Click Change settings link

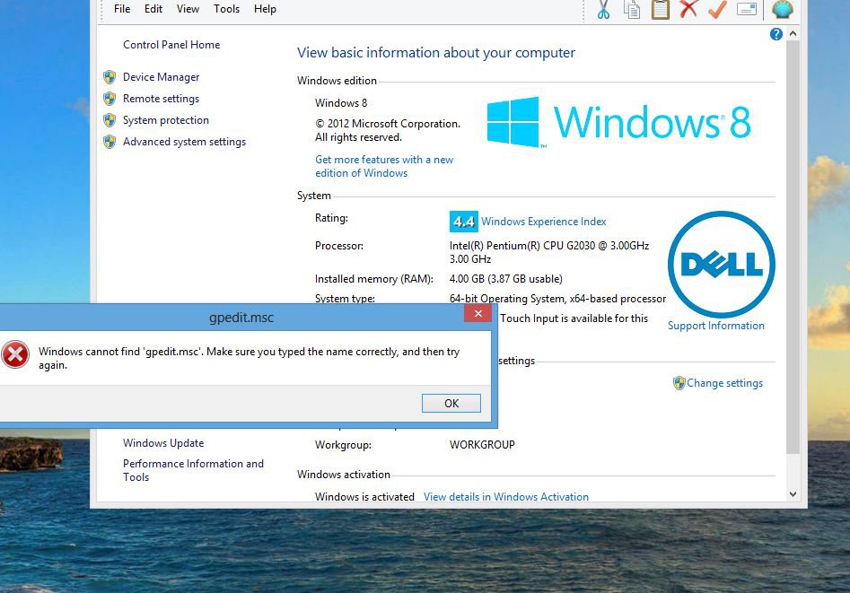(x=724, y=383)
